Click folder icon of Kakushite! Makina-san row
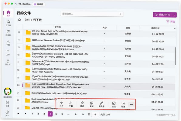Screen dimensions: 181x121 28,70
